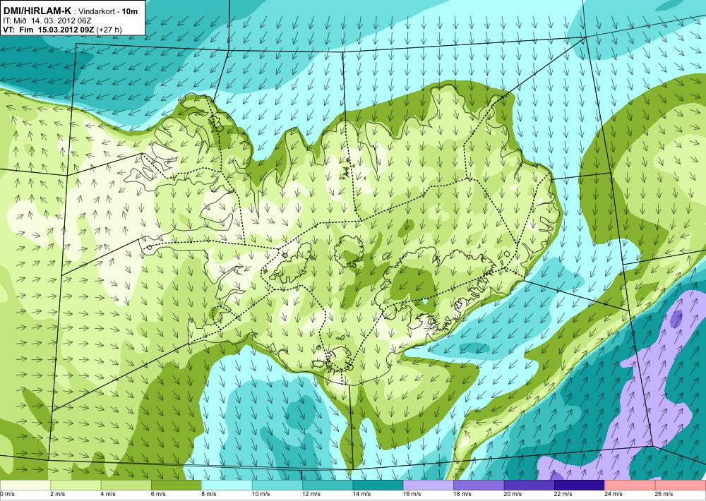The width and height of the screenshot is (706, 501).
Task: Click the pale cyan 8–10 m/s swatch
Action: [227, 485]
